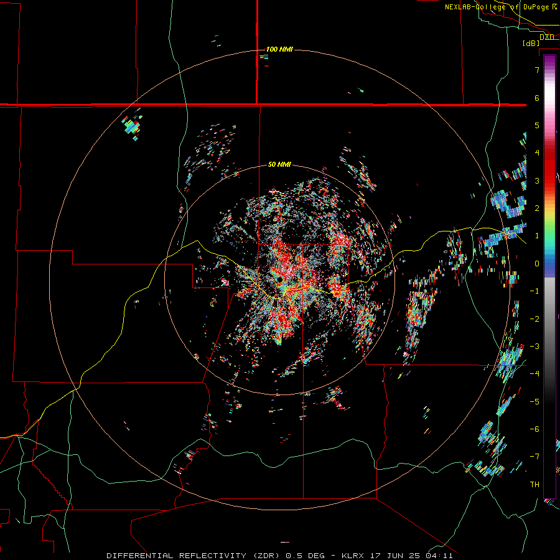Screen dimensions: 560x560
Task: Click the -6 value on the dB scale
Action: coord(534,429)
